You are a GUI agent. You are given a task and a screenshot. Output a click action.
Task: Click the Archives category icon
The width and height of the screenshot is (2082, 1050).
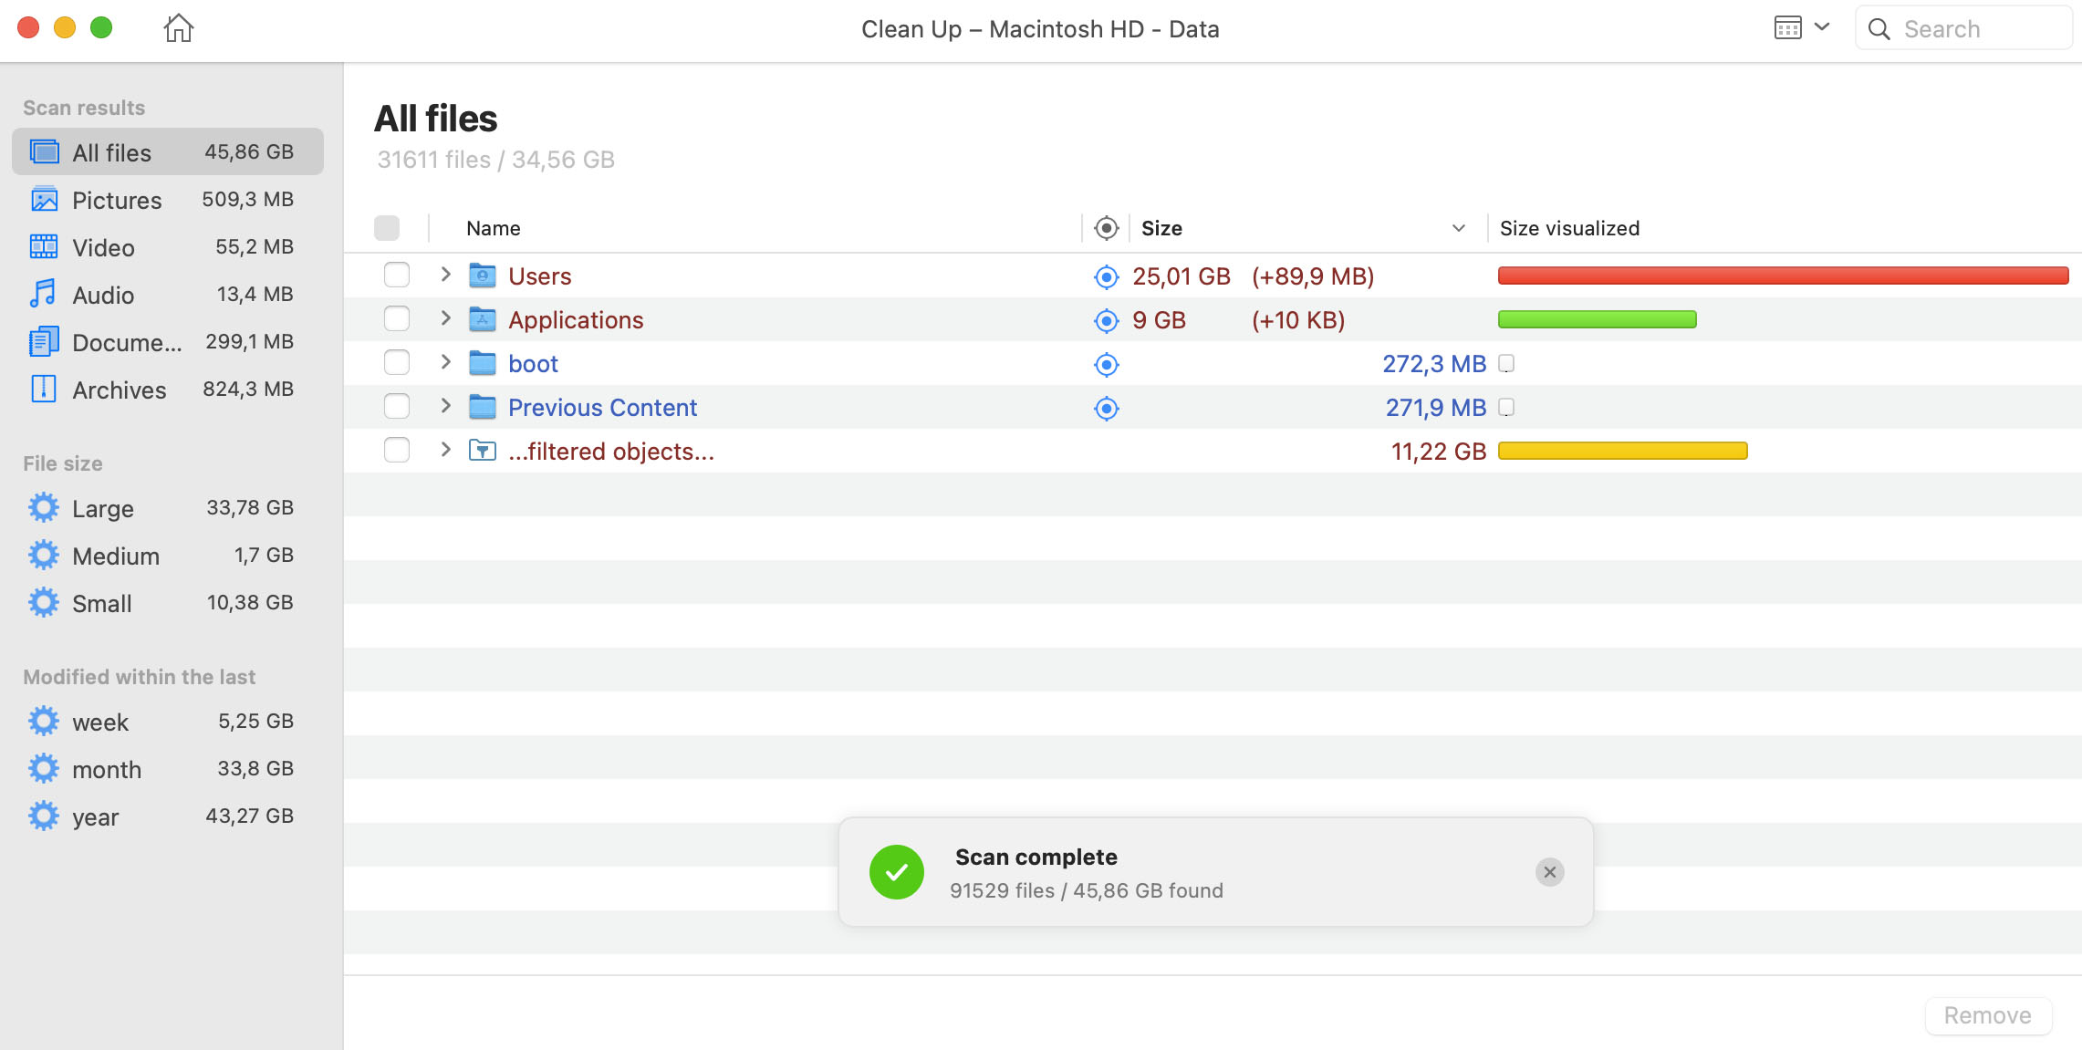click(44, 389)
